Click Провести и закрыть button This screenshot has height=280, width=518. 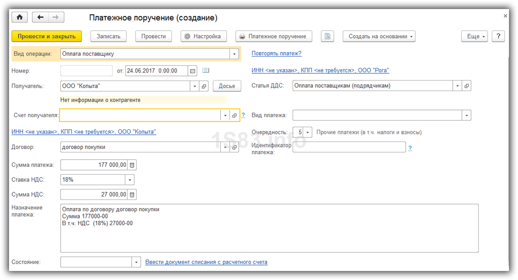pyautogui.click(x=47, y=36)
